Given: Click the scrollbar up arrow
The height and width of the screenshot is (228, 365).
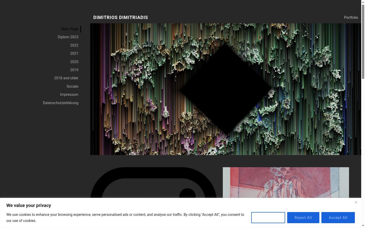Looking at the screenshot, I should click(x=363, y=2).
